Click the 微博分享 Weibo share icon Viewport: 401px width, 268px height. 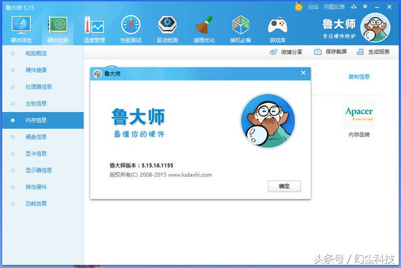(273, 52)
